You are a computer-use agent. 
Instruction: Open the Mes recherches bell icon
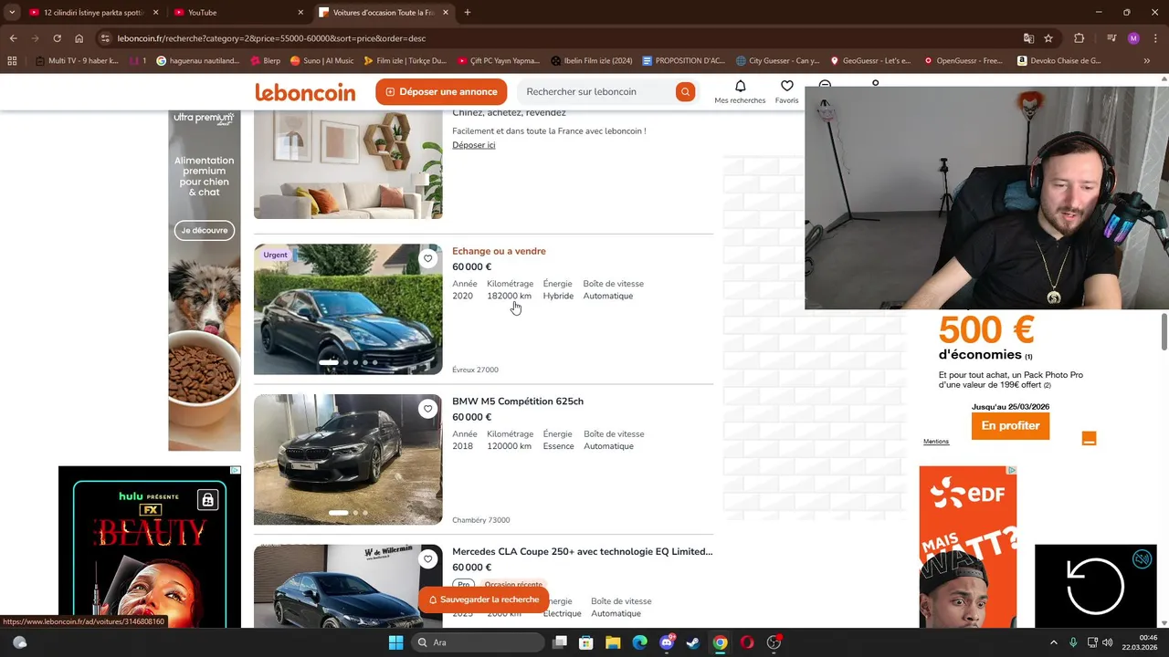click(740, 87)
